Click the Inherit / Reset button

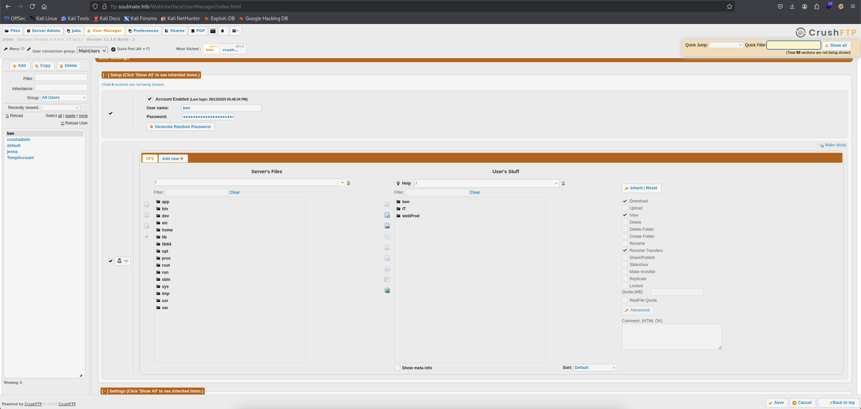641,188
